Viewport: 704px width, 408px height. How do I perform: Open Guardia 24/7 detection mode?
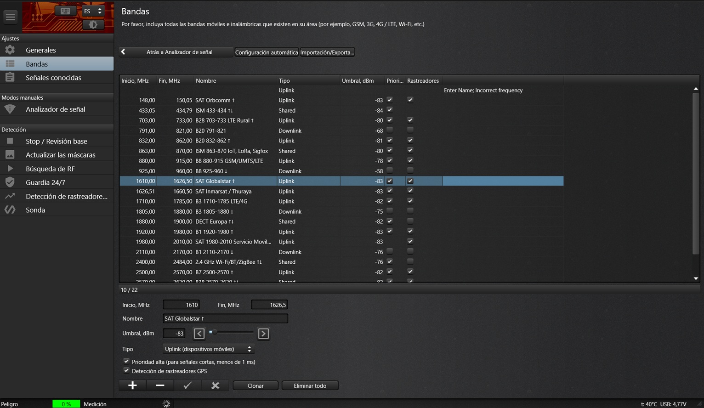click(x=57, y=182)
